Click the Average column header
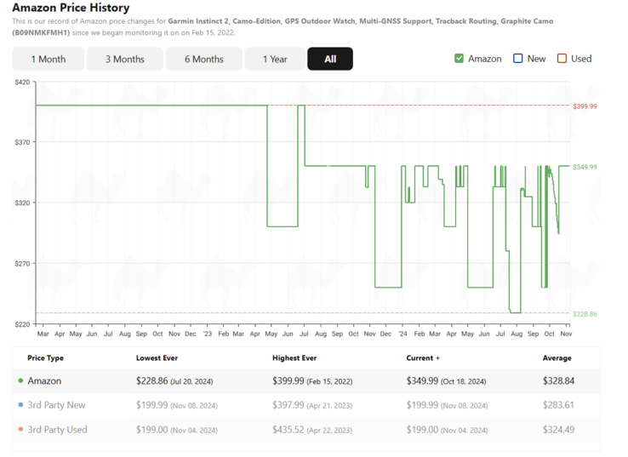Image resolution: width=628 pixels, height=457 pixels. tap(557, 358)
